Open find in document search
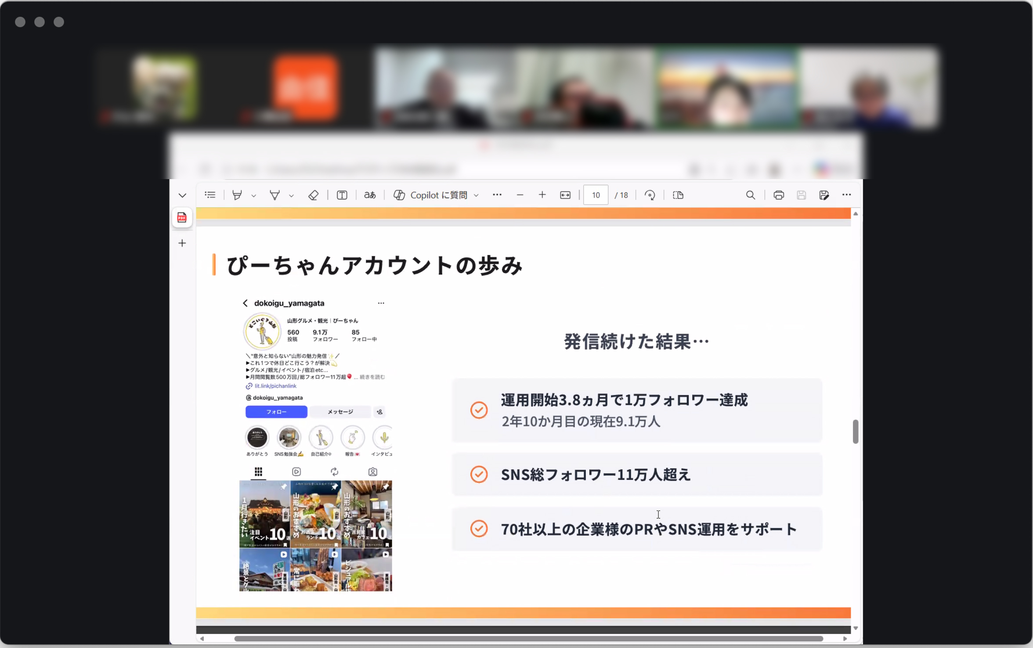This screenshot has height=648, width=1033. (x=750, y=195)
